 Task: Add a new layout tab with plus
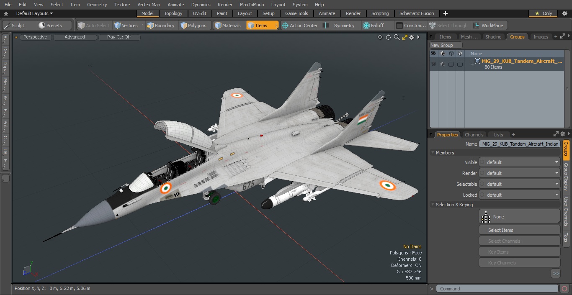point(445,13)
